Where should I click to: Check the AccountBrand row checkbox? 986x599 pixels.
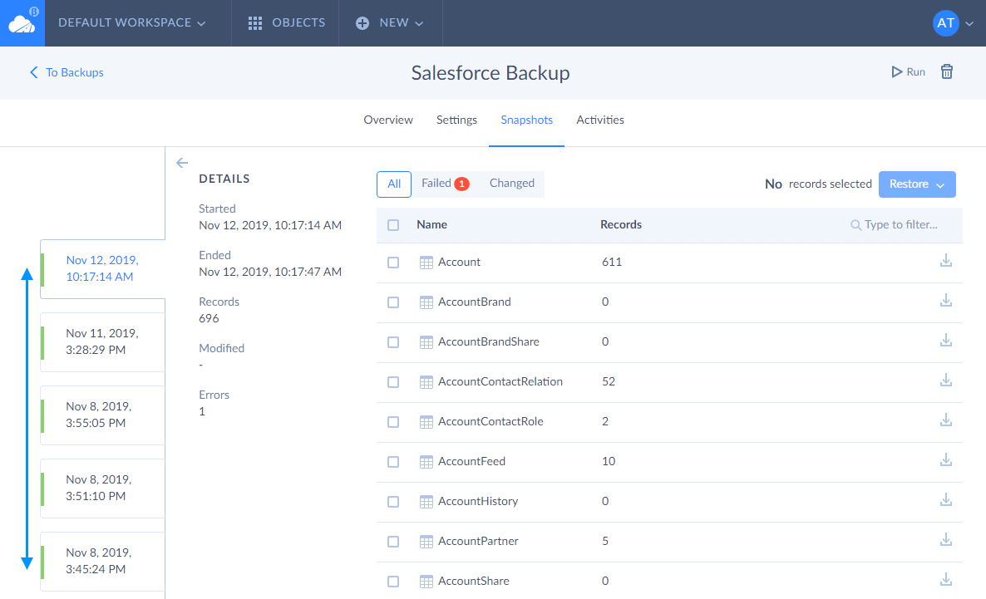pos(393,302)
